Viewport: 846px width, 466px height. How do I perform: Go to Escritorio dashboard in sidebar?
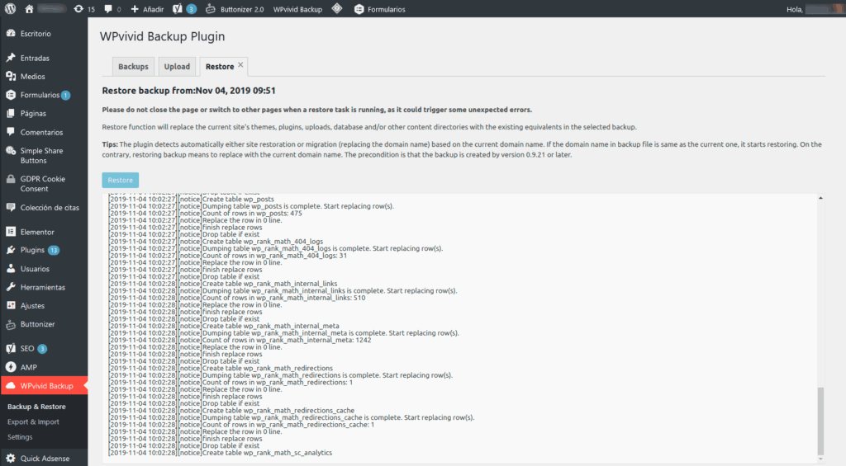(36, 34)
